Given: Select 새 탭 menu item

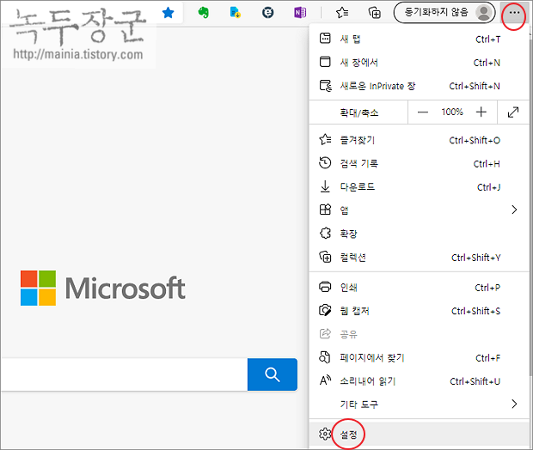Looking at the screenshot, I should click(419, 39).
